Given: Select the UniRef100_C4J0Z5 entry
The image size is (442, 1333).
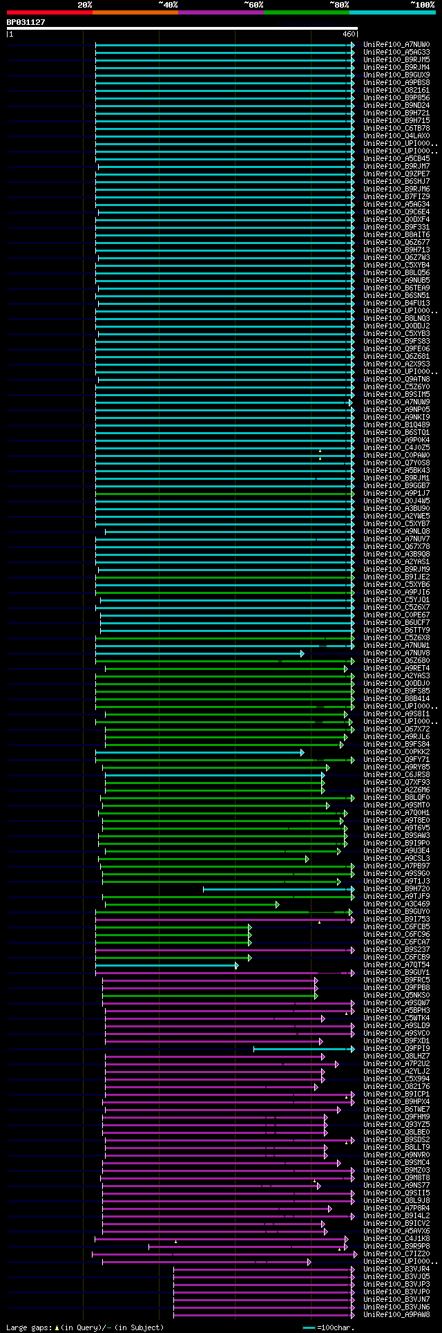Looking at the screenshot, I should (x=396, y=447).
